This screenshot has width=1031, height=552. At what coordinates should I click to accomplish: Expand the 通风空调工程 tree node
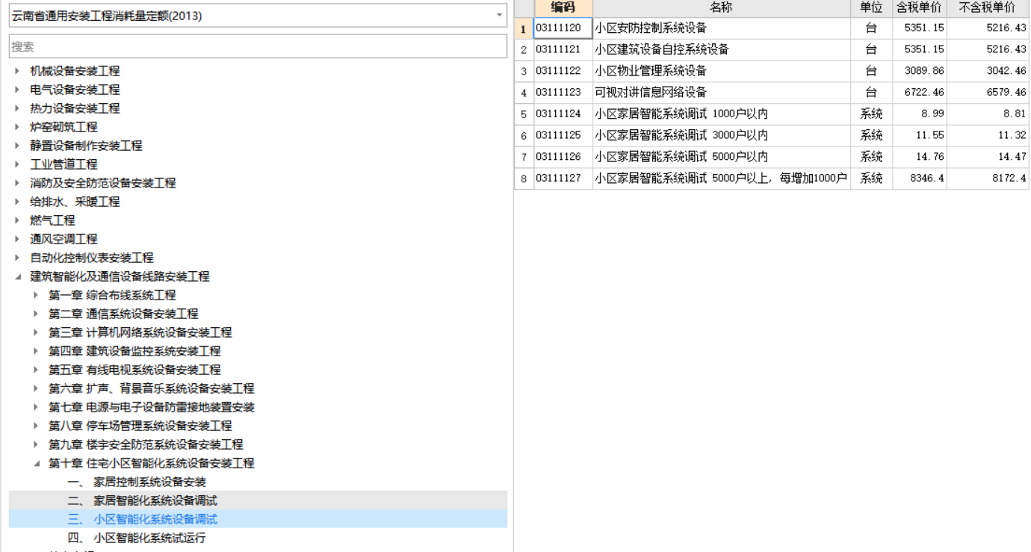pyautogui.click(x=17, y=239)
